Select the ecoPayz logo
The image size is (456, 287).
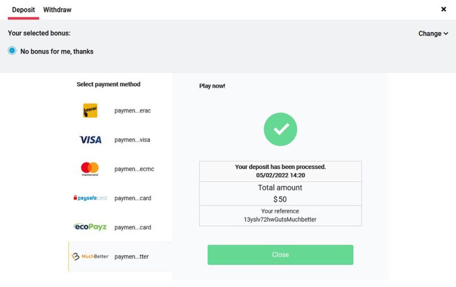tap(90, 227)
